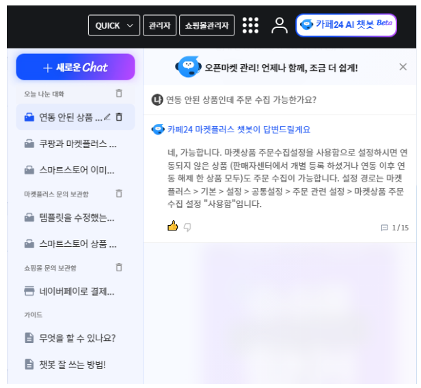
Task: Rename 연동 안된 상품 chat with pencil icon
Action: pyautogui.click(x=107, y=117)
